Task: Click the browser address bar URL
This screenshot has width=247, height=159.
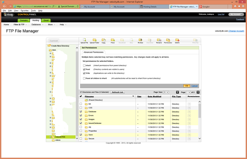Action: 34,6
